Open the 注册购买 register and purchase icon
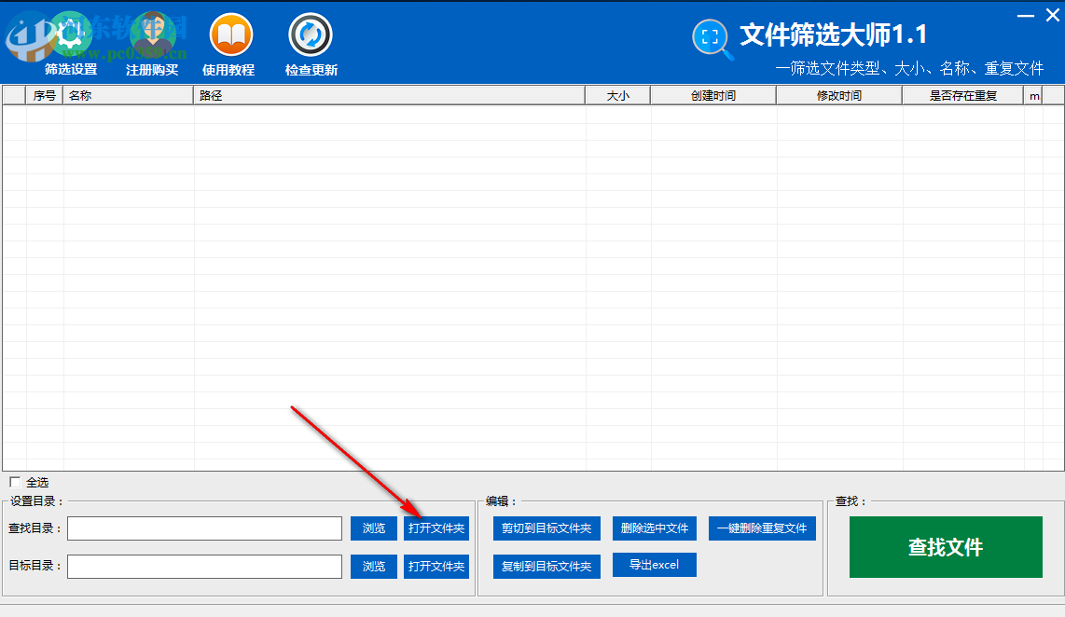This screenshot has width=1065, height=617. (152, 35)
